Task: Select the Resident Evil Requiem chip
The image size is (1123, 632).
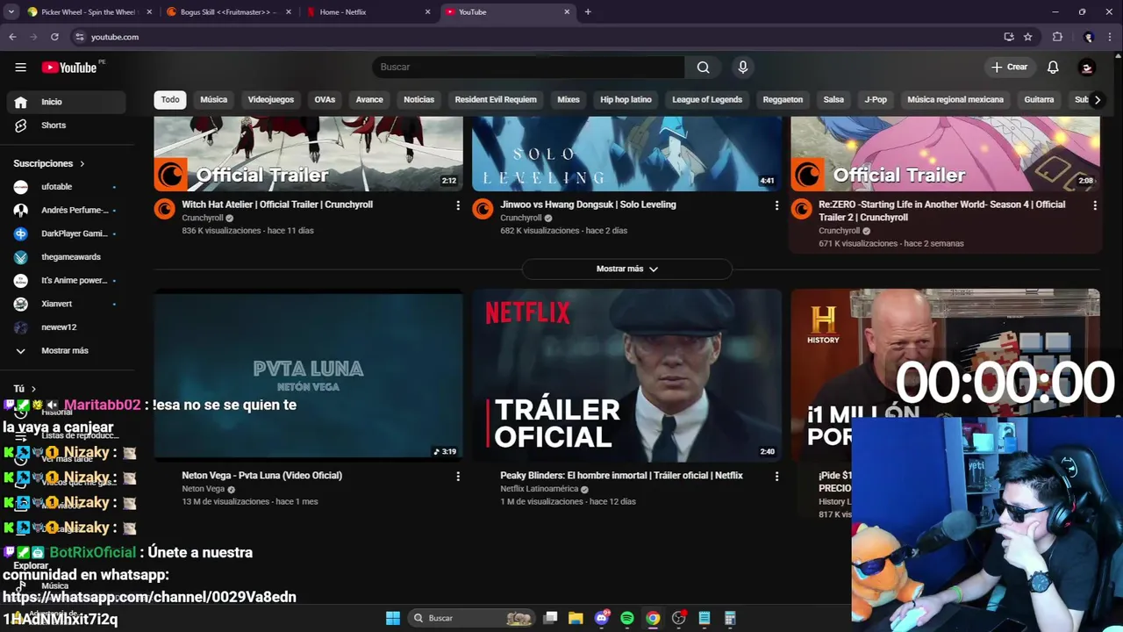Action: [x=496, y=99]
